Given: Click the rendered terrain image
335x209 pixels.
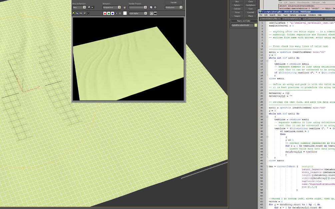Looking at the screenshot, I should coord(128,59).
